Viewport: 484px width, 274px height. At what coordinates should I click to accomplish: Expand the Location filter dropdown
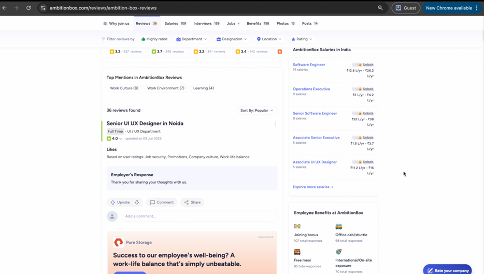[x=269, y=39]
